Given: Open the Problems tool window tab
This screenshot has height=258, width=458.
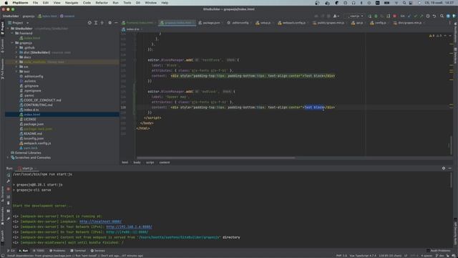Looking at the screenshot, I should (x=57, y=251).
